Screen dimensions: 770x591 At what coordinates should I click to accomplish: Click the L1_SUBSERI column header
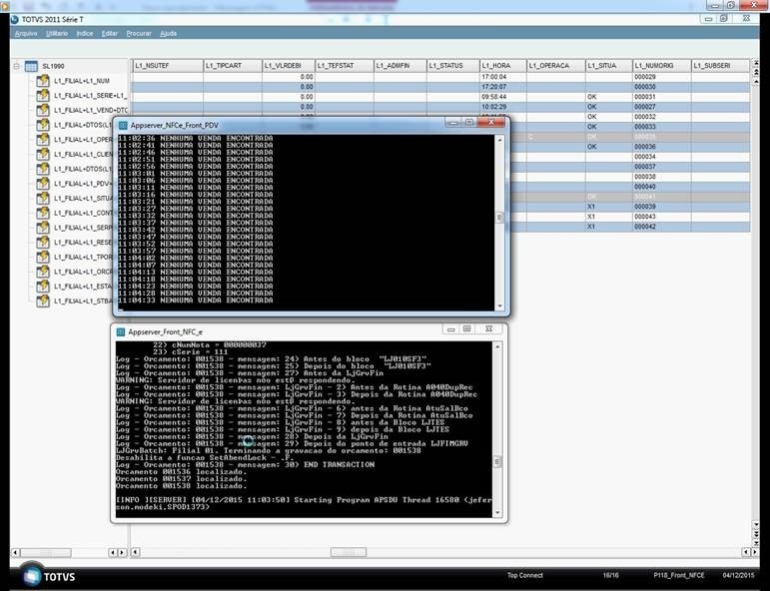[x=720, y=65]
